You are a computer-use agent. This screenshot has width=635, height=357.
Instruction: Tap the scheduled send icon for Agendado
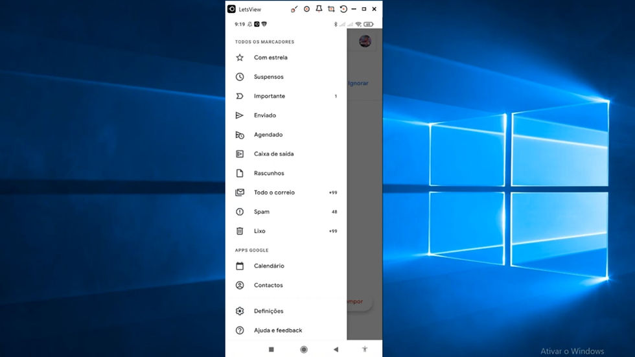click(240, 135)
